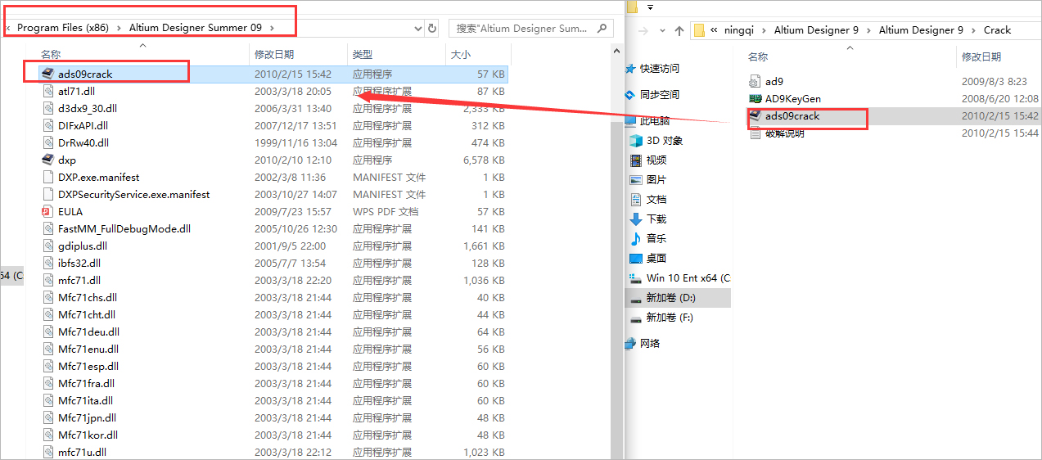Open 新加卷 (F:) drive in sidebar
Image resolution: width=1042 pixels, height=460 pixels.
point(670,317)
